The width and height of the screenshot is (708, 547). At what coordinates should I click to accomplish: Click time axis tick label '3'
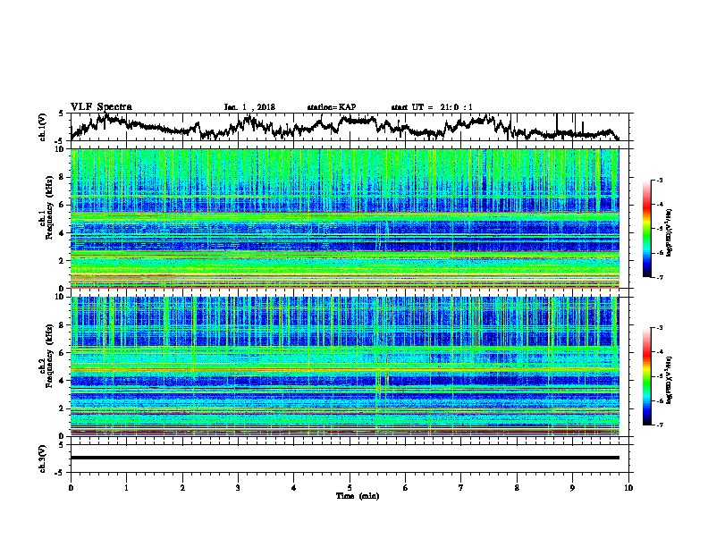tap(238, 488)
